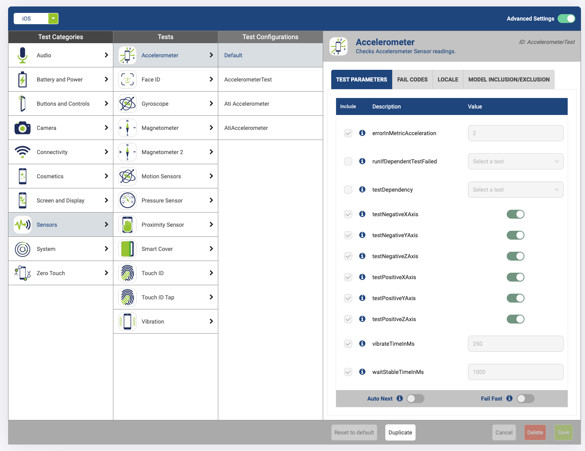Image resolution: width=585 pixels, height=451 pixels.
Task: Expand the Cosmetics category chevron
Action: 106,176
